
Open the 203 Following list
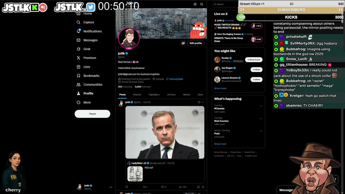(x=125, y=87)
